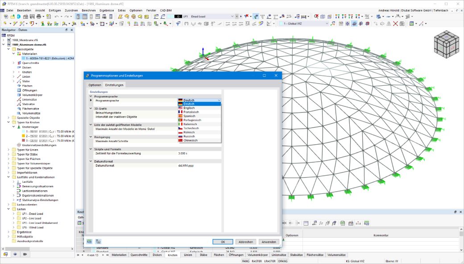Select Englisch from language list

tap(199, 108)
